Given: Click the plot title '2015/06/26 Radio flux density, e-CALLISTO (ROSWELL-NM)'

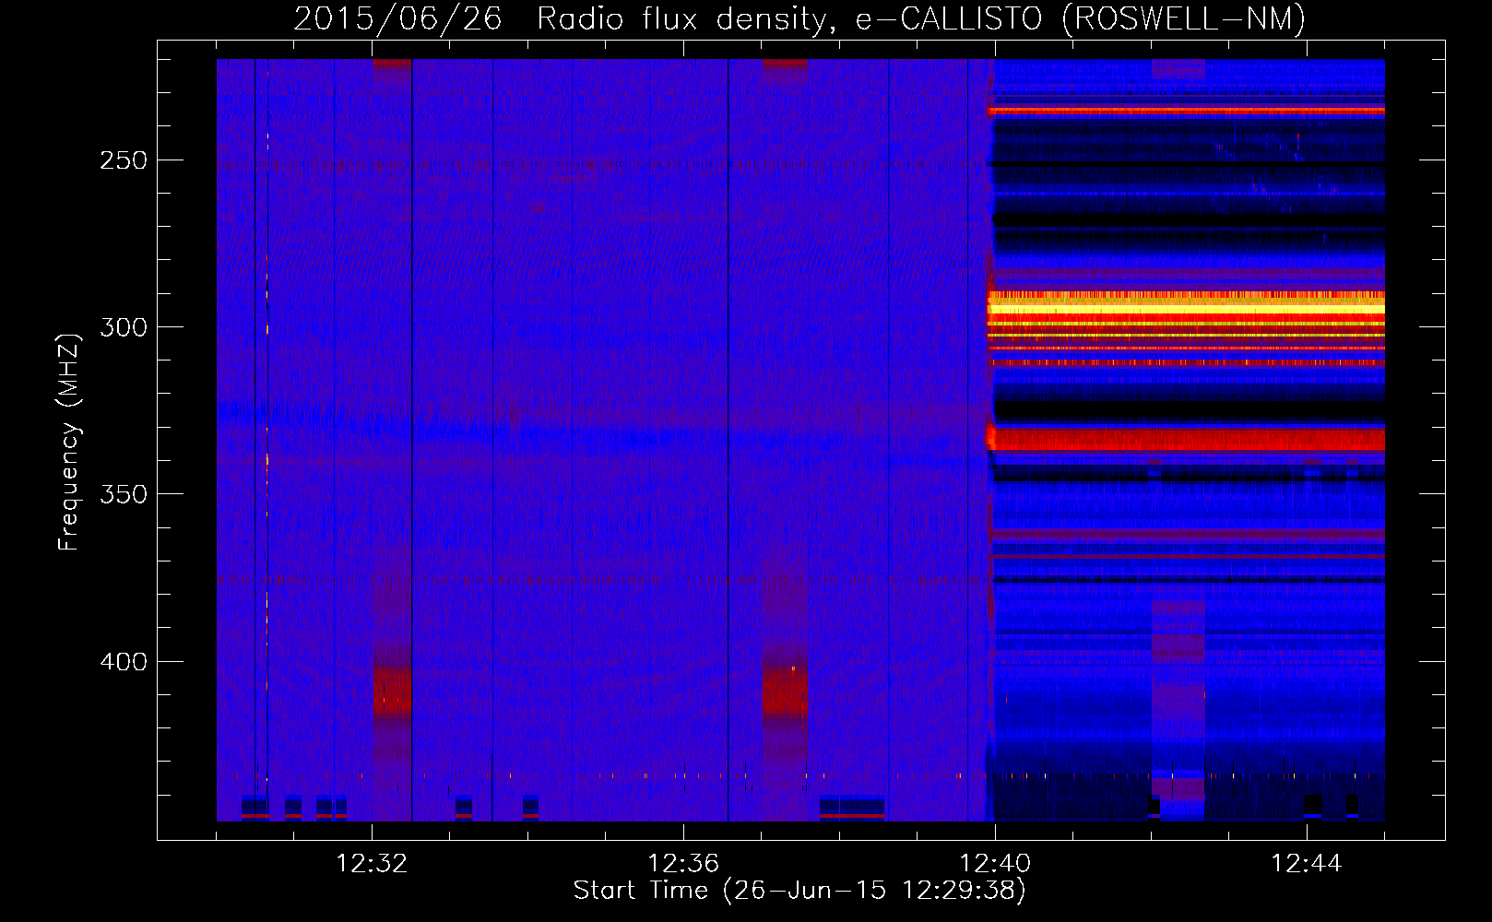Looking at the screenshot, I should tap(799, 18).
